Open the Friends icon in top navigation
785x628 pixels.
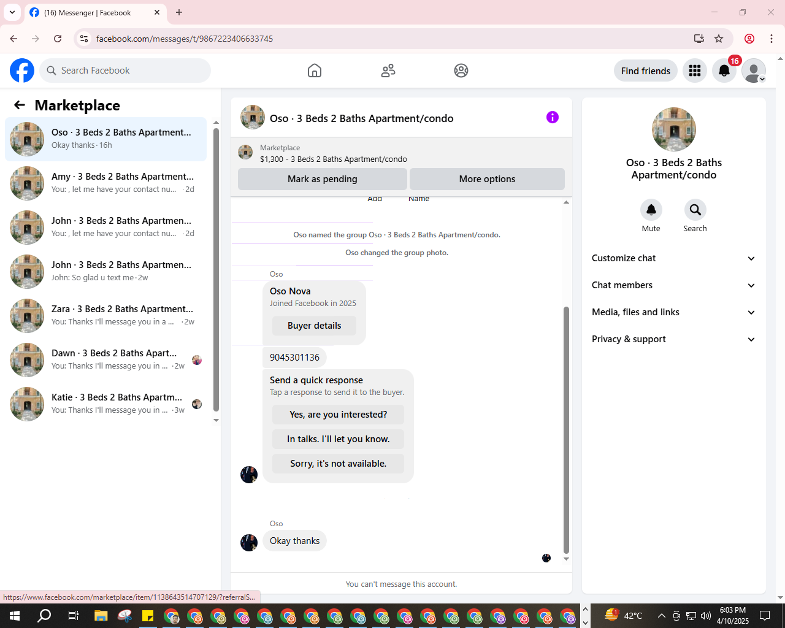[388, 71]
